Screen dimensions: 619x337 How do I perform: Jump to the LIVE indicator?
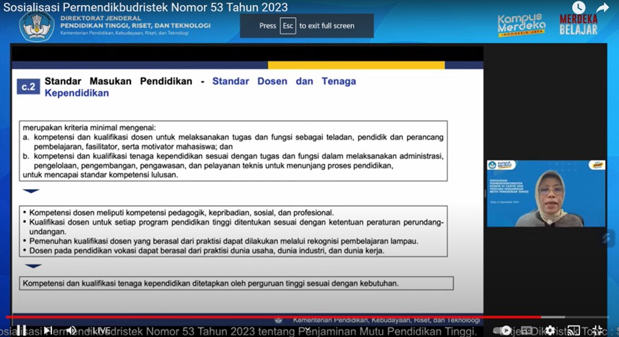101,331
